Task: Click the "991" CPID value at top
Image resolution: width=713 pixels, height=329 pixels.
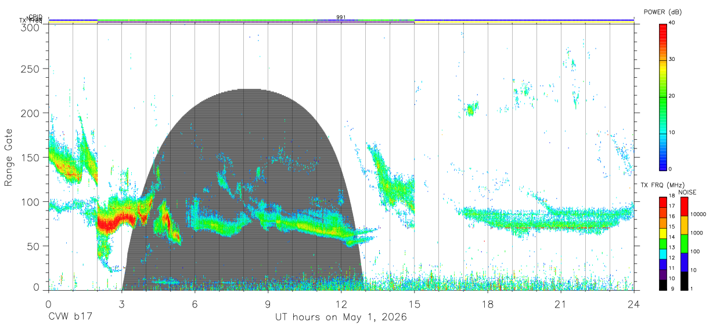Action: click(x=341, y=17)
